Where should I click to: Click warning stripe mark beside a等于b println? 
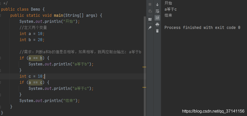tap(144, 67)
